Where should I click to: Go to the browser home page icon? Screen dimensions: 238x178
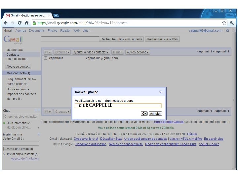(26, 23)
